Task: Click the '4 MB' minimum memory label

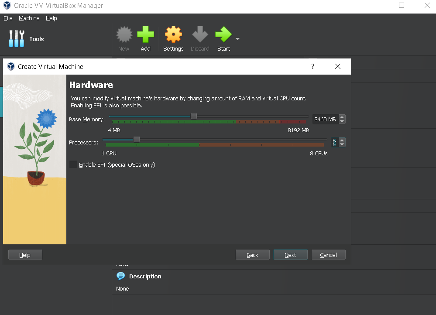Action: tap(114, 130)
